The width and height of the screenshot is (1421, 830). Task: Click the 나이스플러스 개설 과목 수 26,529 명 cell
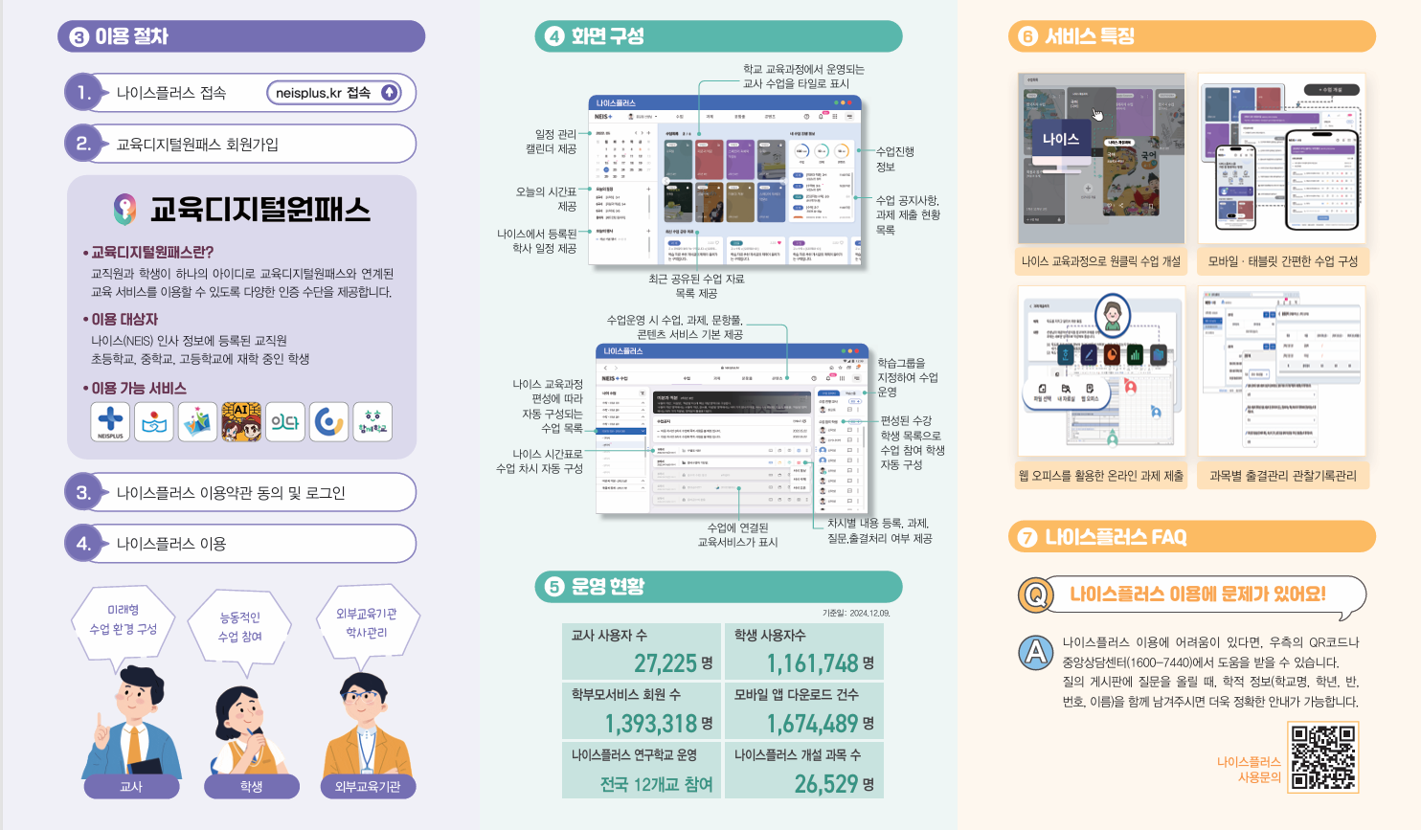[803, 771]
